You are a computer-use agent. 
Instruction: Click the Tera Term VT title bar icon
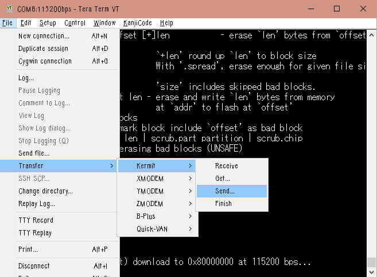pyautogui.click(x=10, y=8)
